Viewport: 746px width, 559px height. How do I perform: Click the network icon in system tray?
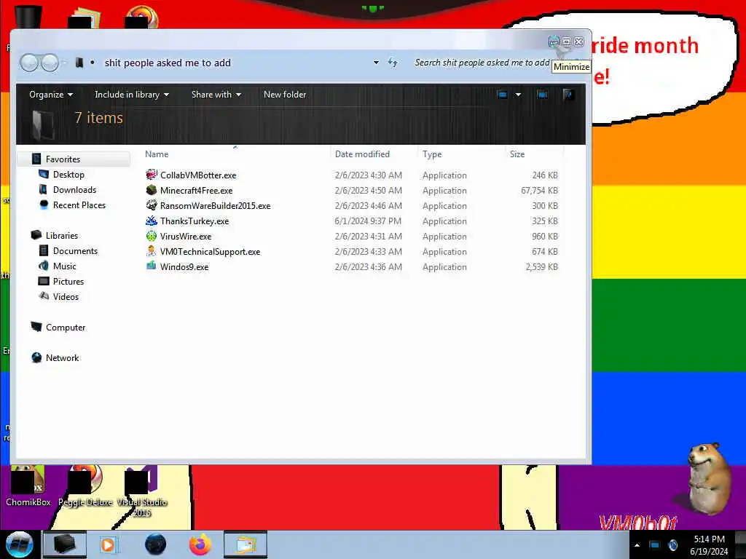pyautogui.click(x=654, y=545)
